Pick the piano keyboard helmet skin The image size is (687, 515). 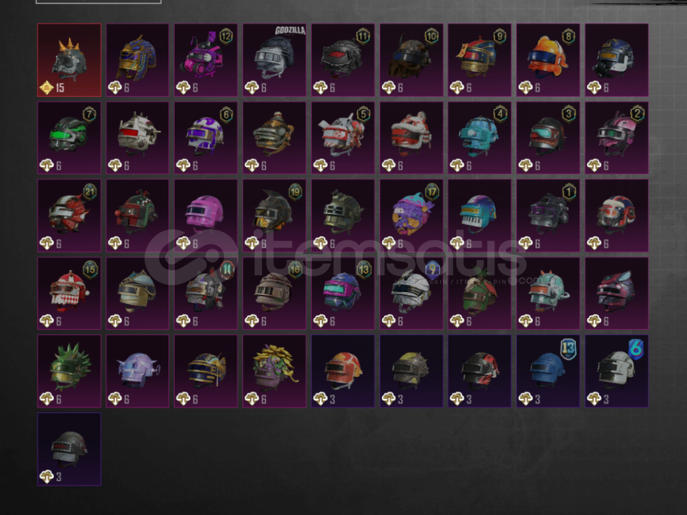point(480,215)
